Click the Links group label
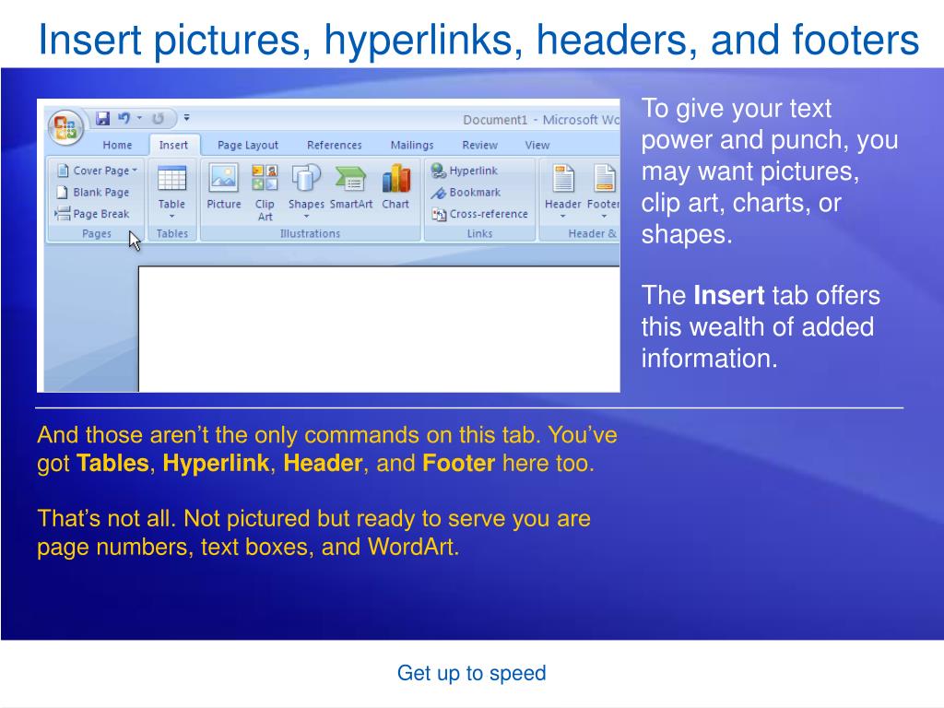Image resolution: width=944 pixels, height=708 pixels. (x=479, y=233)
